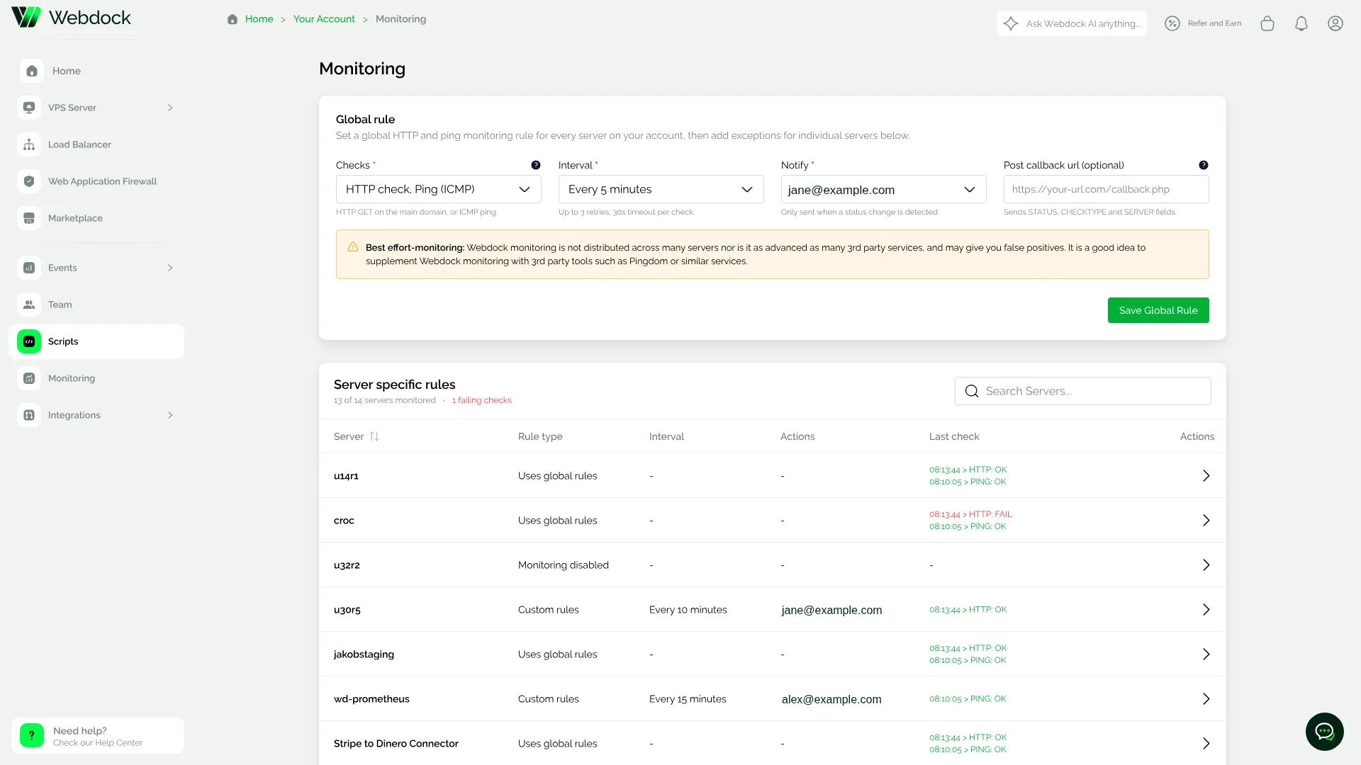Click the Events sidebar icon

coord(29,268)
